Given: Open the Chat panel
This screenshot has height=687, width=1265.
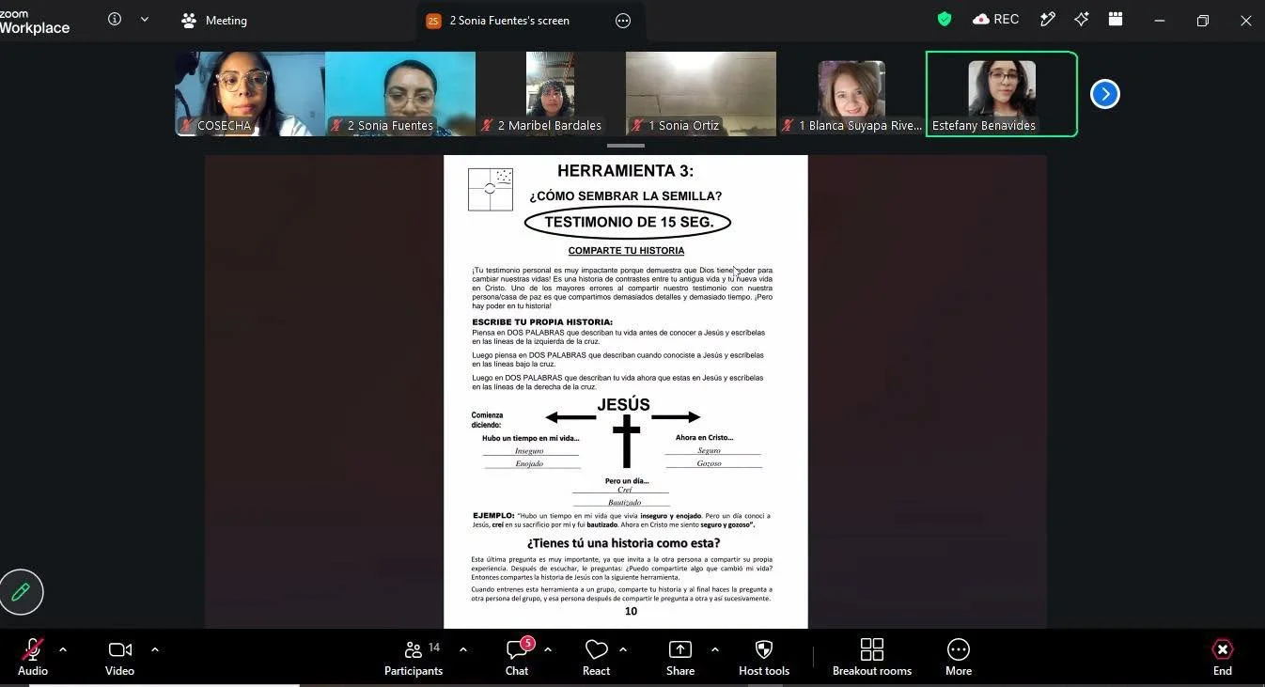Looking at the screenshot, I should (517, 658).
